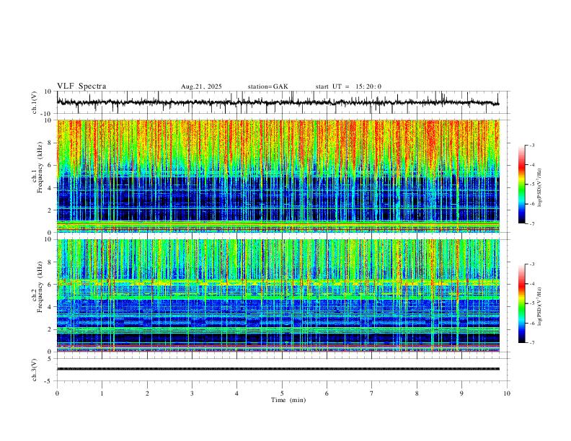571x441 pixels.
Task: Click the ch.1 'Frequency (kHz)' axis label
Action: click(x=40, y=168)
